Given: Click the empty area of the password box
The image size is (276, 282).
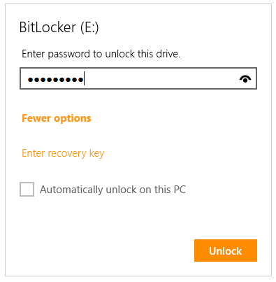Looking at the screenshot, I should coord(161,78).
